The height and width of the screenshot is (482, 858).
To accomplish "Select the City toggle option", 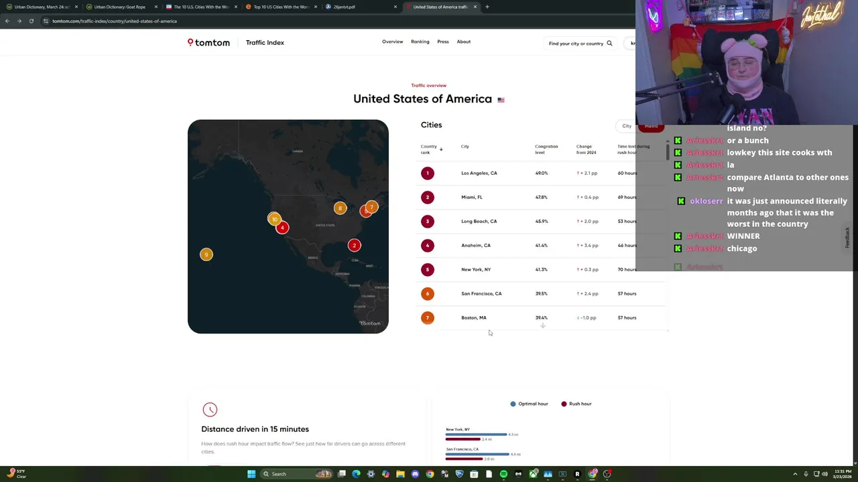I will click(627, 126).
